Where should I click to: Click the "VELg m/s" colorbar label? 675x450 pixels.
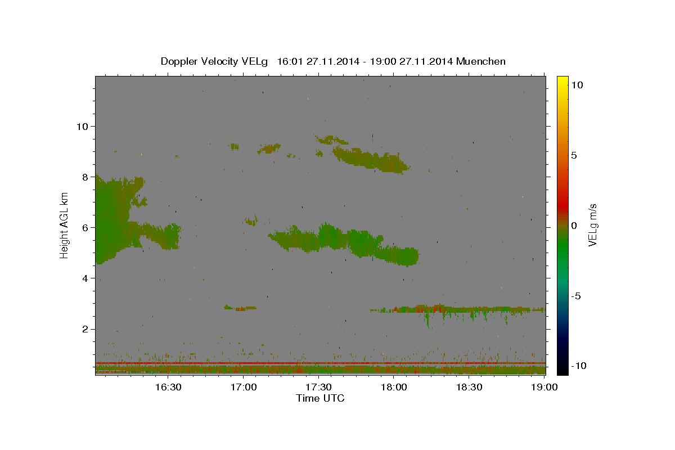click(x=592, y=226)
